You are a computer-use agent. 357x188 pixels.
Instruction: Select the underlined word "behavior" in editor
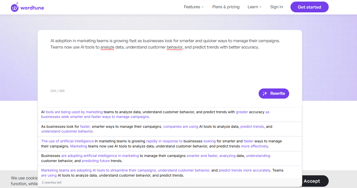175,47
